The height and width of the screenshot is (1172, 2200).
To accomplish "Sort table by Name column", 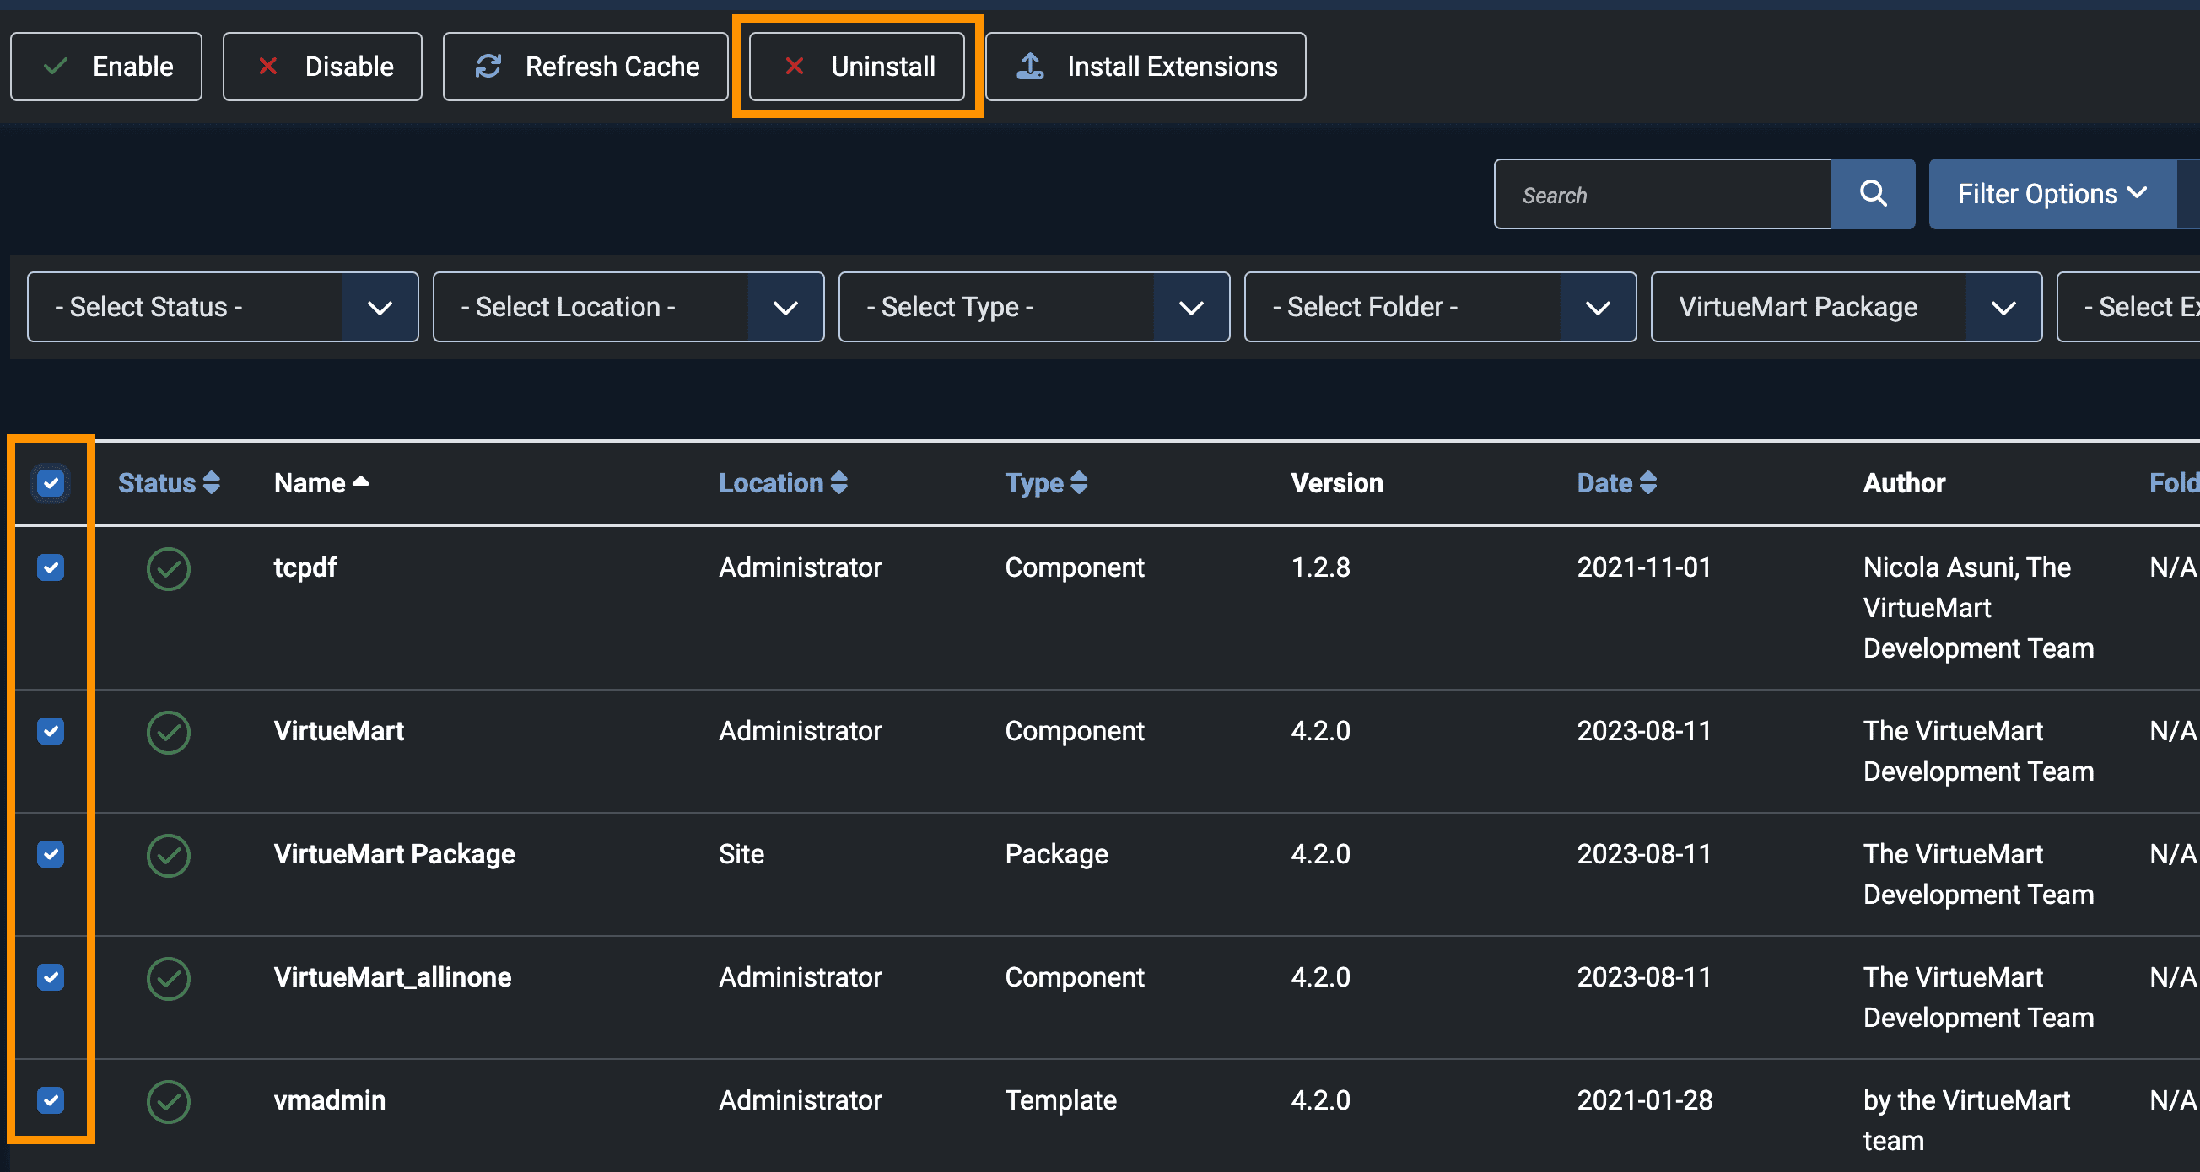I will pos(321,483).
